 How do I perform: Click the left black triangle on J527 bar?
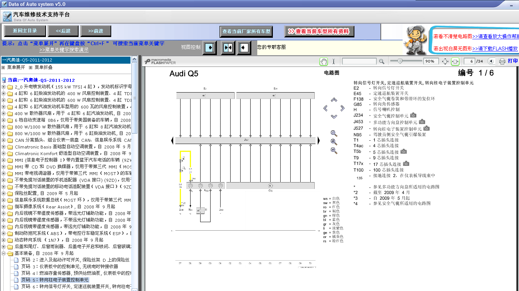click(x=172, y=141)
